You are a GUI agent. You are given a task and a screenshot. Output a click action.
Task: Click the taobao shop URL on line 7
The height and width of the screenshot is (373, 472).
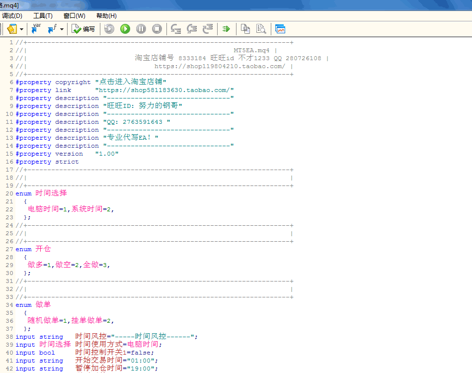(x=164, y=90)
